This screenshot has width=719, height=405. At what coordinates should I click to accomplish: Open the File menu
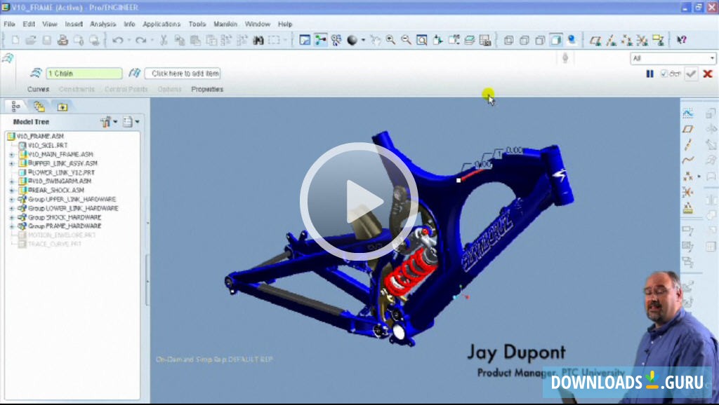tap(9, 24)
